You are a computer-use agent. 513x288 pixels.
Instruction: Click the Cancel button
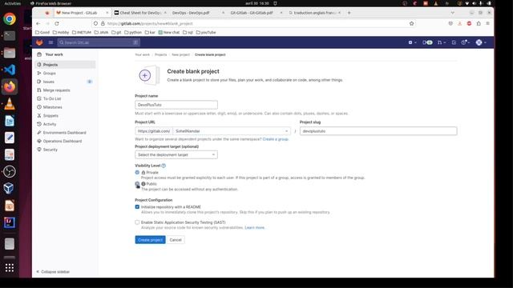[x=176, y=240]
